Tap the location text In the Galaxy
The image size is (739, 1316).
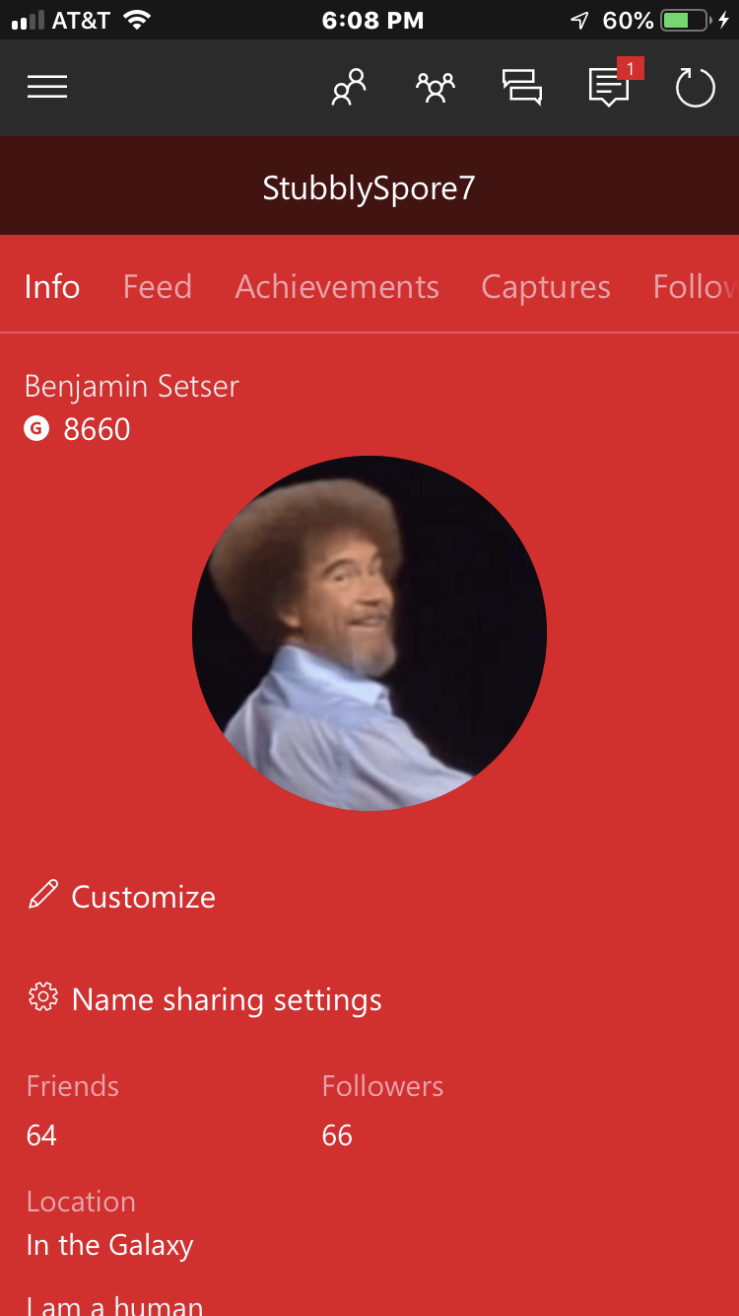click(x=110, y=1246)
